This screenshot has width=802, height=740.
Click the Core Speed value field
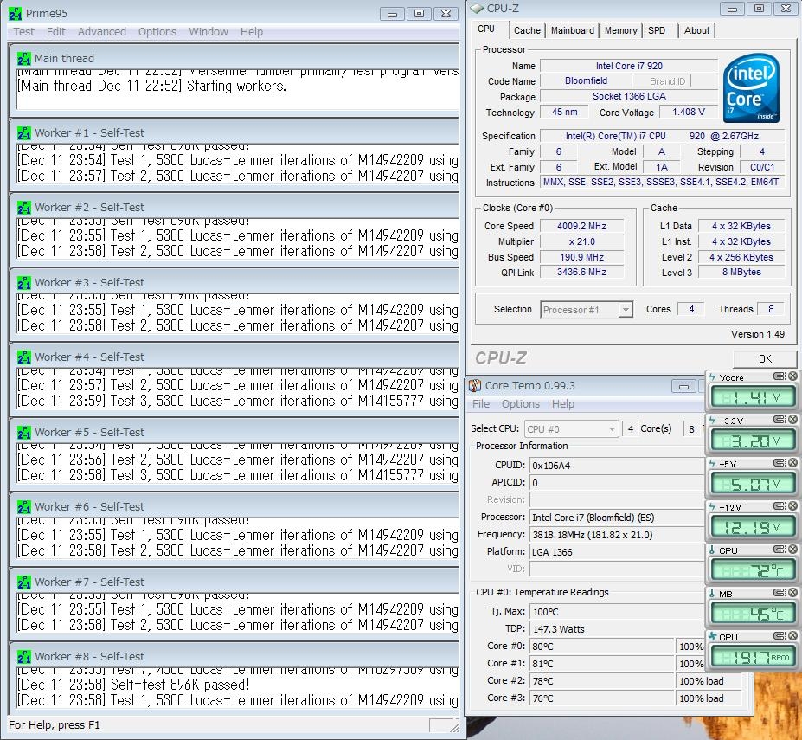[x=581, y=226]
